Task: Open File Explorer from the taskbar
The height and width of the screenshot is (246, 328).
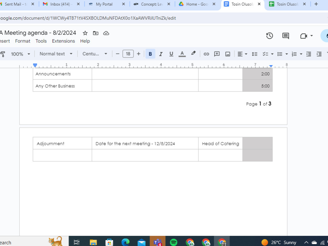Action: pos(93,242)
